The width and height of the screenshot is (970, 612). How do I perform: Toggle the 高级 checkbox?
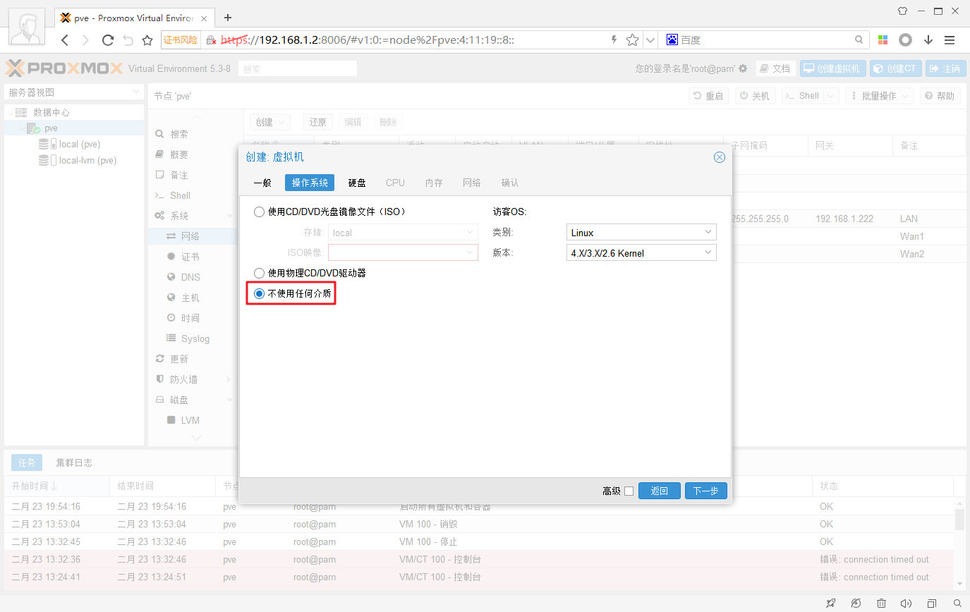(629, 491)
